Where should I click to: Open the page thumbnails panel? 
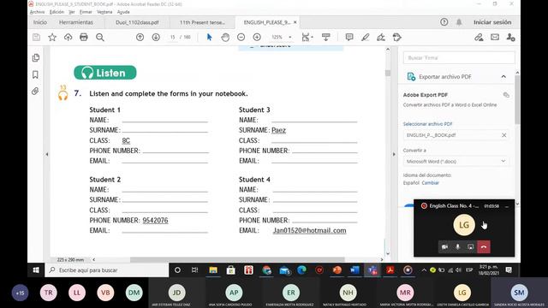(x=36, y=57)
